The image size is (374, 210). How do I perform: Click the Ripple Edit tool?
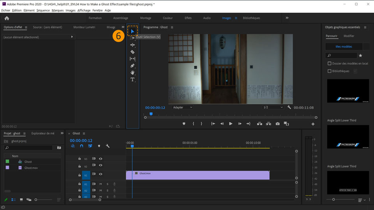tap(132, 45)
